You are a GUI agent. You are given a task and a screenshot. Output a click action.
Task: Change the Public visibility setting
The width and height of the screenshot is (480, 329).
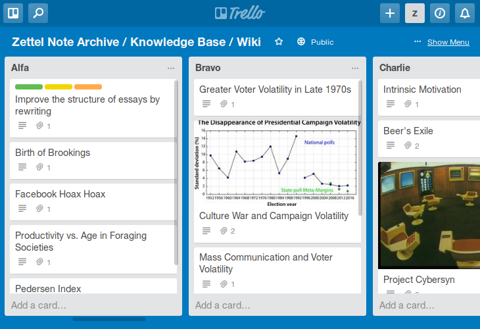tap(316, 42)
